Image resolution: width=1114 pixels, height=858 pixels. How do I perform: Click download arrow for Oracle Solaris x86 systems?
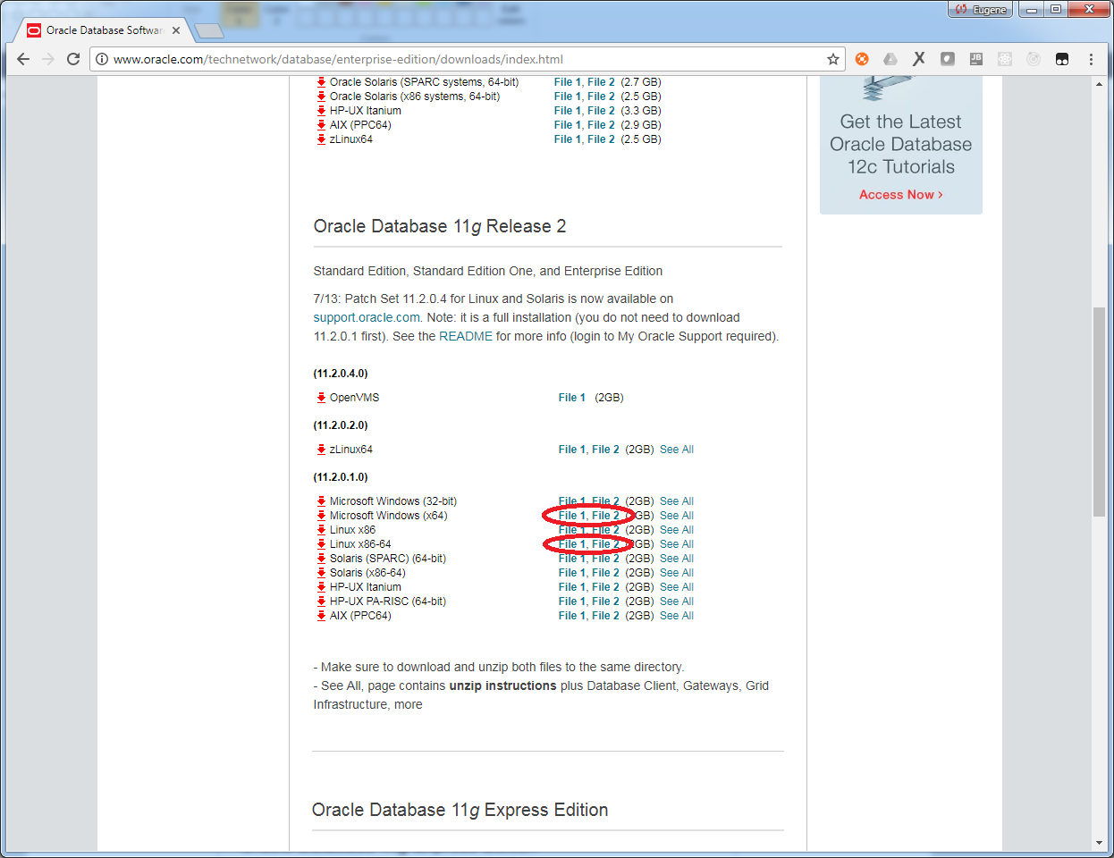point(321,97)
